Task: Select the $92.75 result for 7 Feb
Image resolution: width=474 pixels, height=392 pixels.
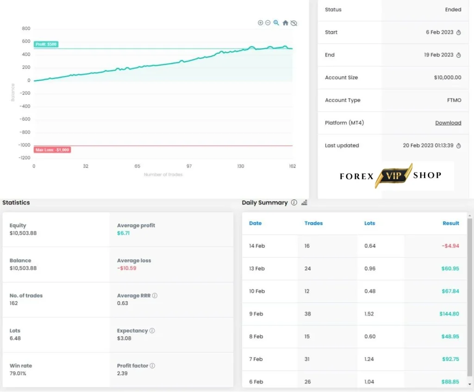Action: (450, 359)
